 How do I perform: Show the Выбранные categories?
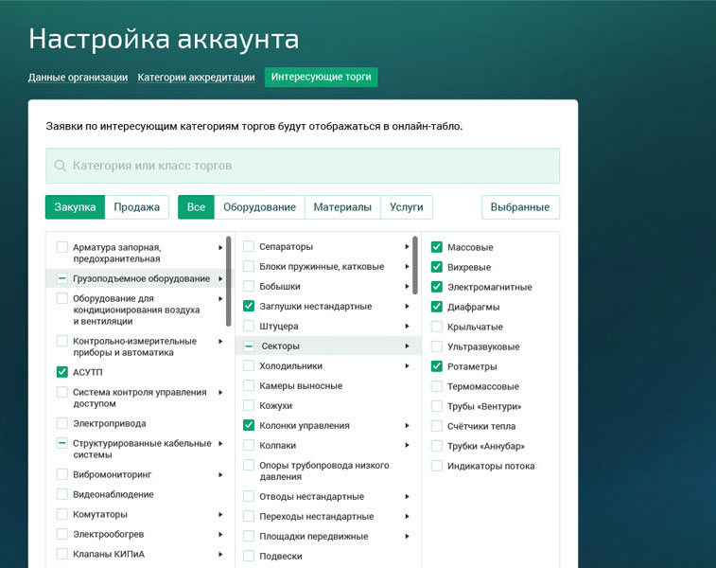[x=520, y=207]
